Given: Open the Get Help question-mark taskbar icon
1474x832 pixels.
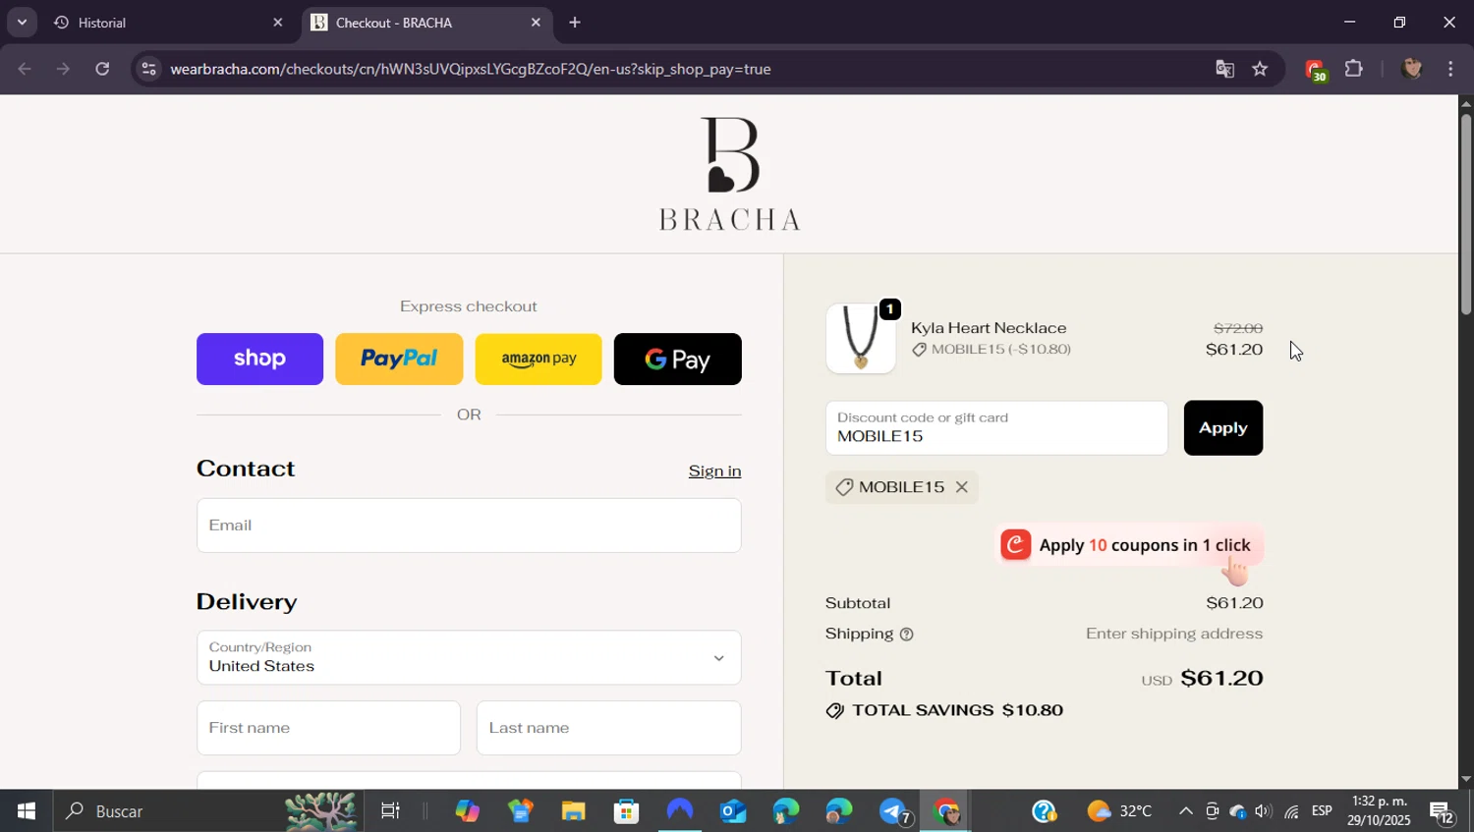Looking at the screenshot, I should (1044, 811).
